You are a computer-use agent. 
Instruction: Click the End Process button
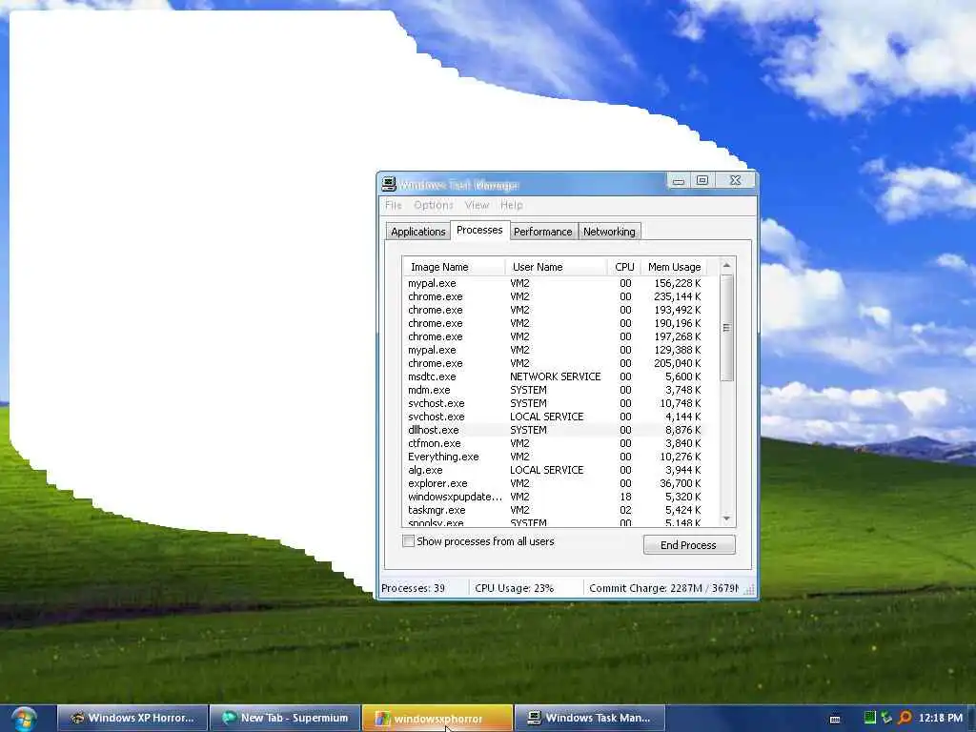(689, 544)
